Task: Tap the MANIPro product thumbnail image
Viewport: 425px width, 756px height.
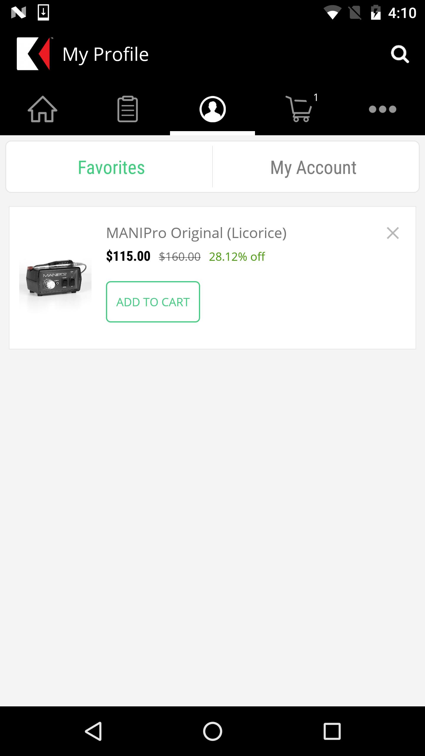Action: 55,278
